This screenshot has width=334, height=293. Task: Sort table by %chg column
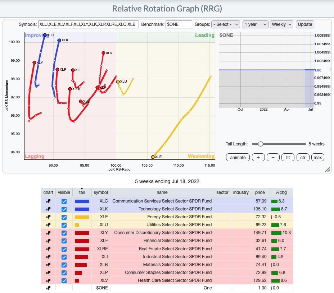tap(281, 192)
